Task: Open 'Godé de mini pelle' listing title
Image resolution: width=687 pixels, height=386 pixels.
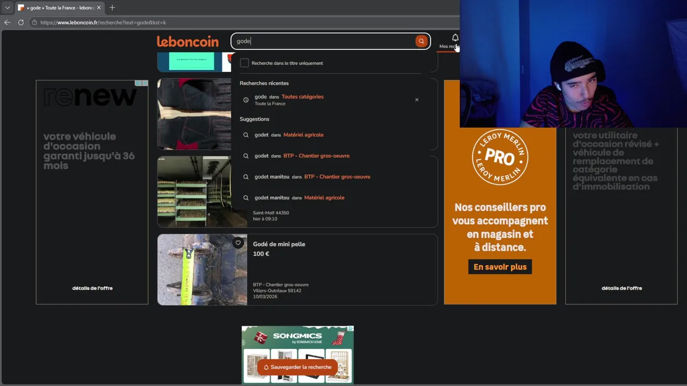Action: 279,244
